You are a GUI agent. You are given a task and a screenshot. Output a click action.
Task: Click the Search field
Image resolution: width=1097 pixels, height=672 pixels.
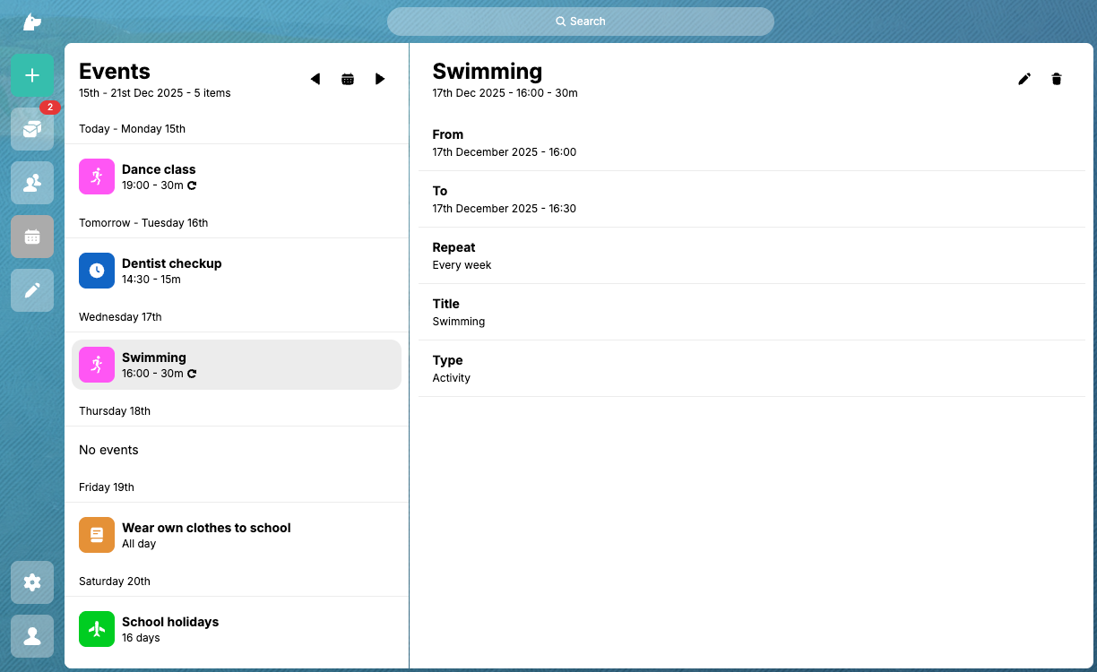581,22
